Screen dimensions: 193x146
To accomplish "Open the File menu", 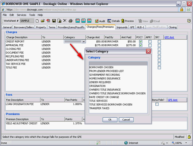I will point(5,15).
